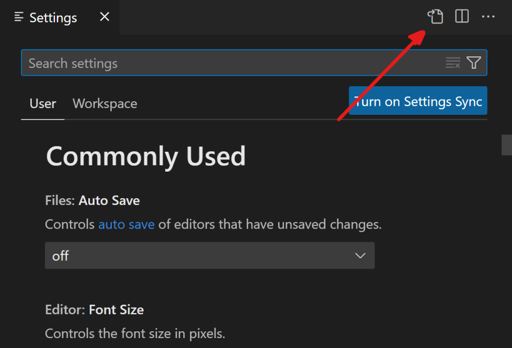Image resolution: width=512 pixels, height=348 pixels.
Task: Select the User settings tab
Action: pyautogui.click(x=42, y=103)
